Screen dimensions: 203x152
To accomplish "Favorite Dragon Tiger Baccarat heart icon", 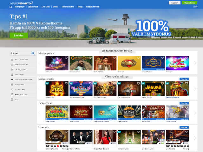I will point(114,132).
